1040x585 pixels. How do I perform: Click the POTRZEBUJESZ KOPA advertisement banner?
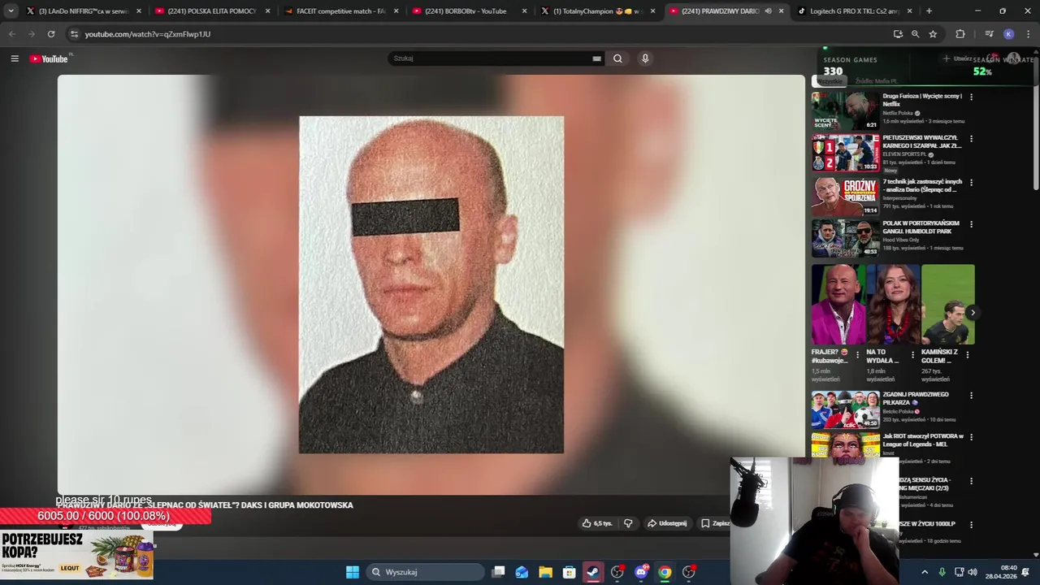coord(77,555)
